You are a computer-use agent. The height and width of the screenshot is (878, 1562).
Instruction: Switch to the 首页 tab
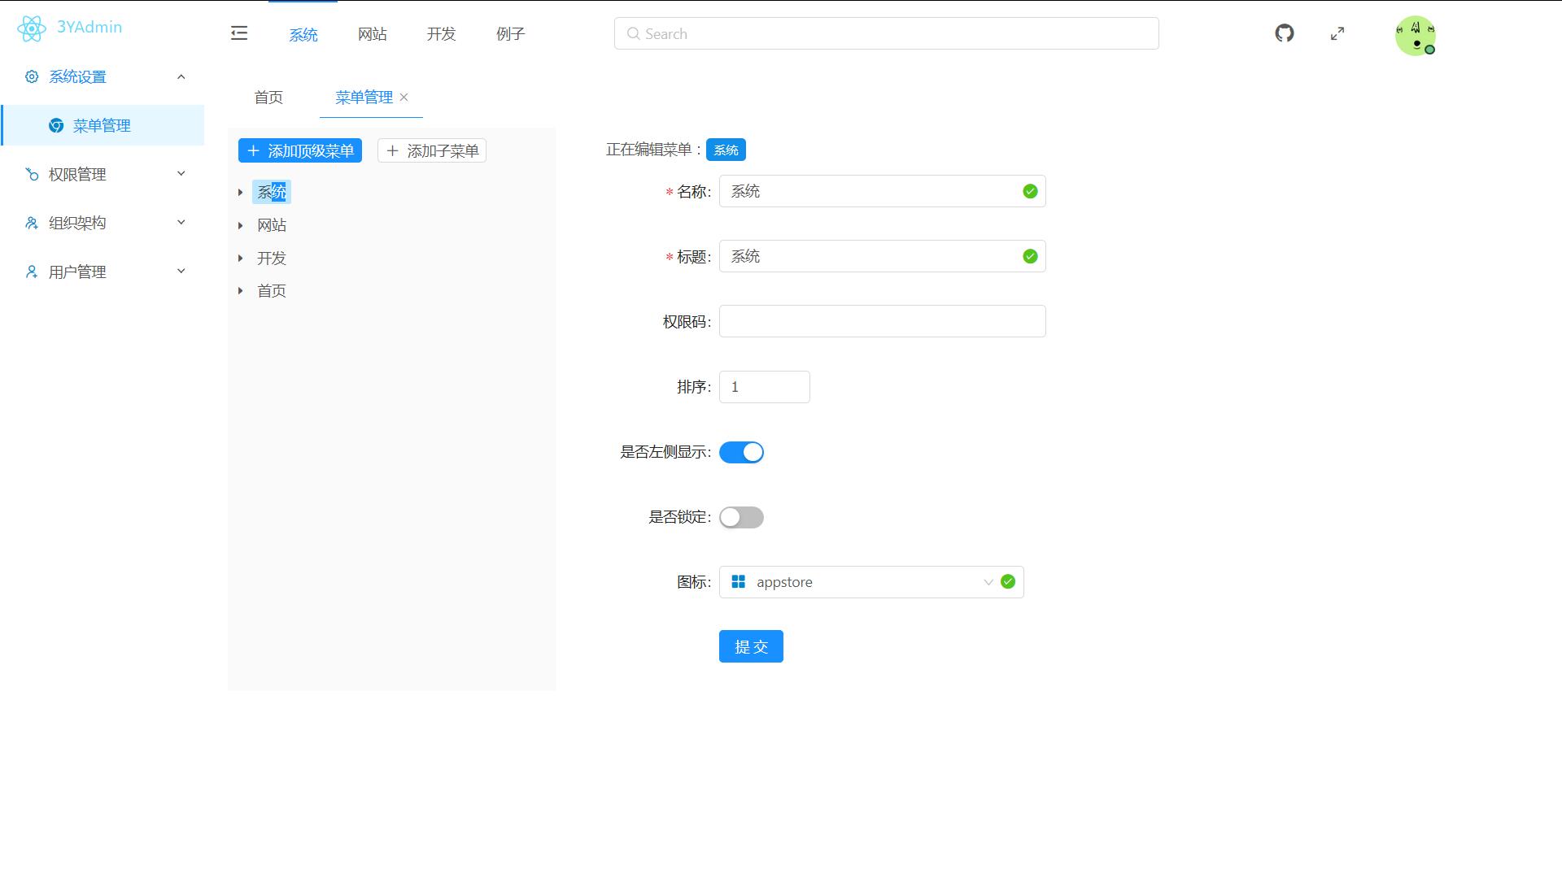point(268,98)
